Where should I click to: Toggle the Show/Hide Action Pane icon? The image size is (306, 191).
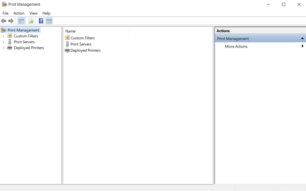point(49,21)
